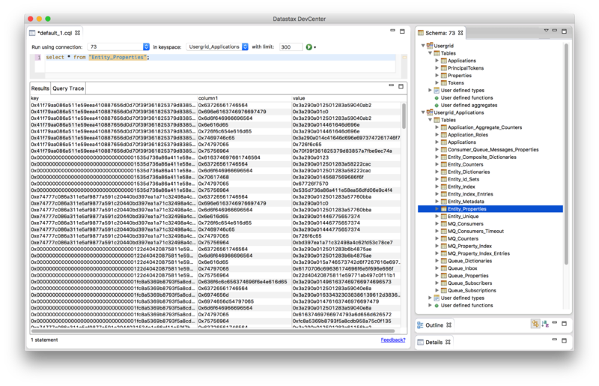Run the CQL query with green play button
The image size is (599, 386).
point(308,46)
